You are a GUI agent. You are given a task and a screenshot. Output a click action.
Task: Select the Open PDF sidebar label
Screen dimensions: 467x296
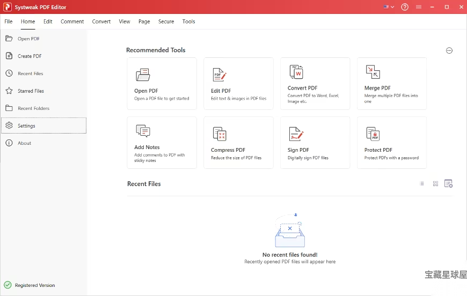click(x=28, y=39)
